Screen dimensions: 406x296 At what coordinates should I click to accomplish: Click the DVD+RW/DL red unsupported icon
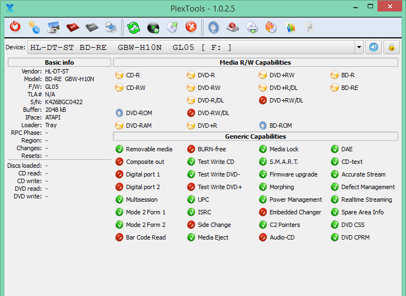[262, 100]
